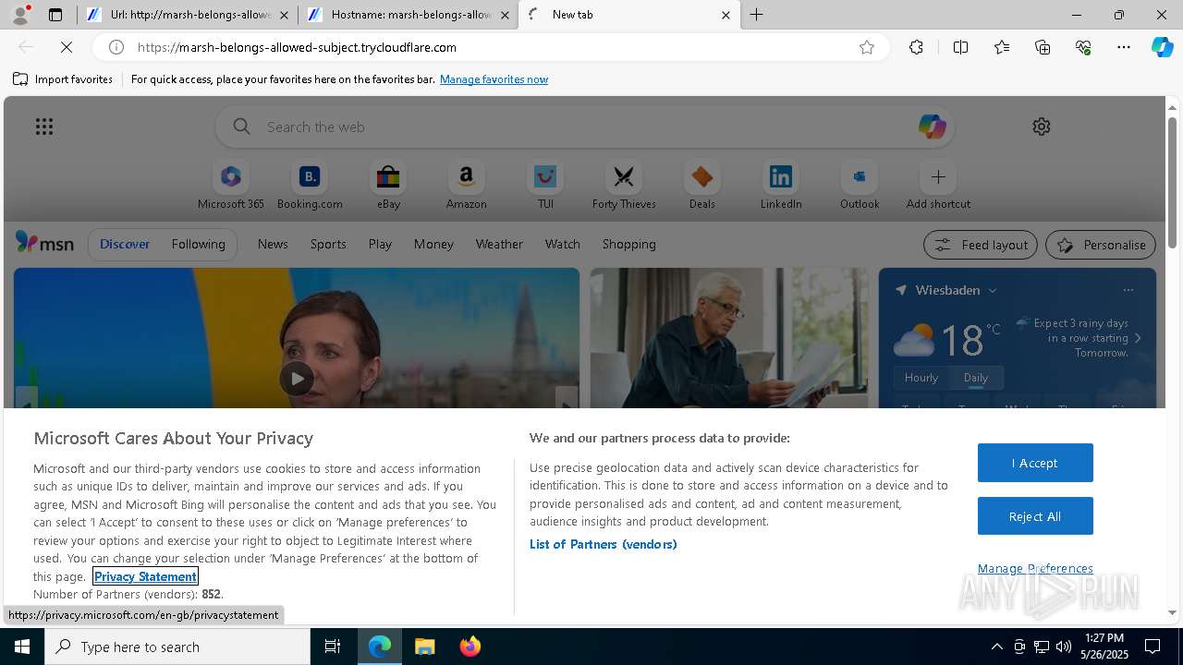
Task: Open Task View on the taskbar
Action: [x=333, y=647]
